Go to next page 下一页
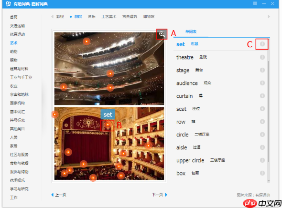This screenshot has width=282, height=208. [160, 195]
